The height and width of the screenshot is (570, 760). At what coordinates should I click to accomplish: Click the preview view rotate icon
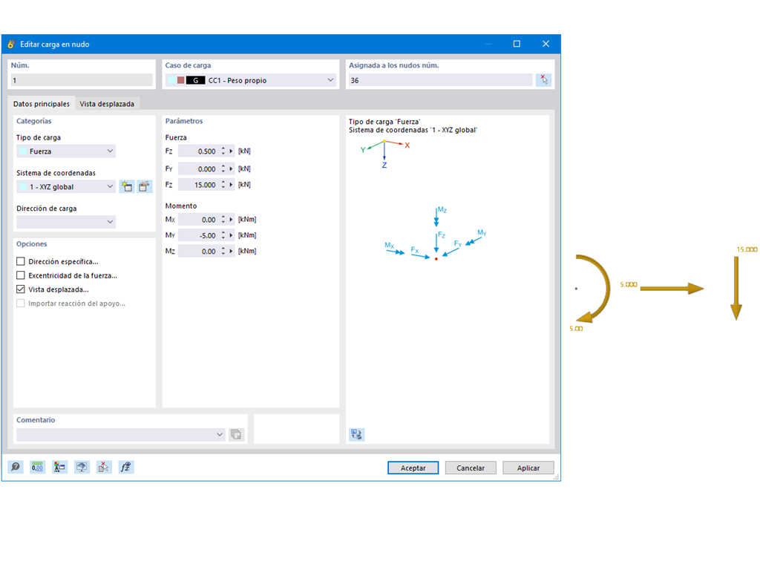(x=357, y=435)
